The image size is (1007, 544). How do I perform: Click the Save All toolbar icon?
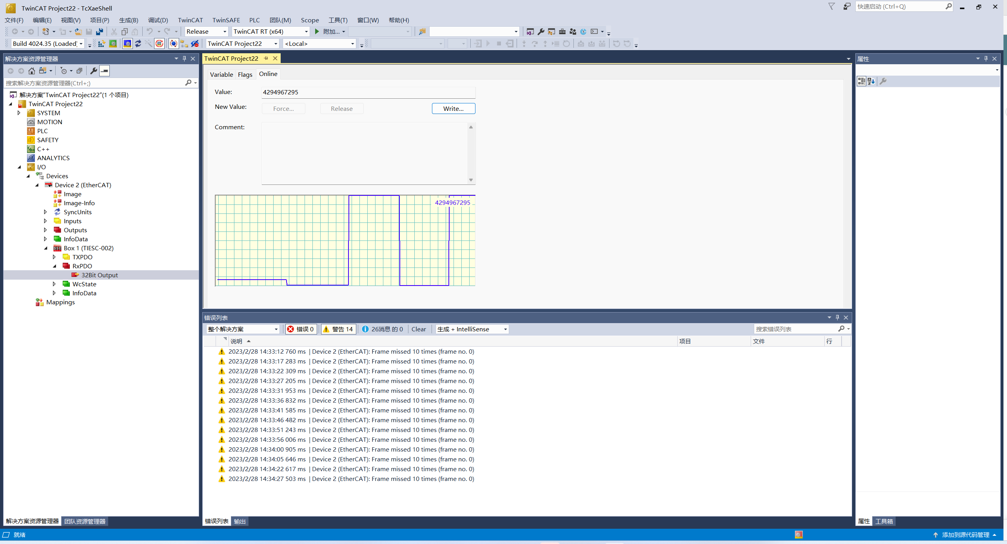[100, 32]
